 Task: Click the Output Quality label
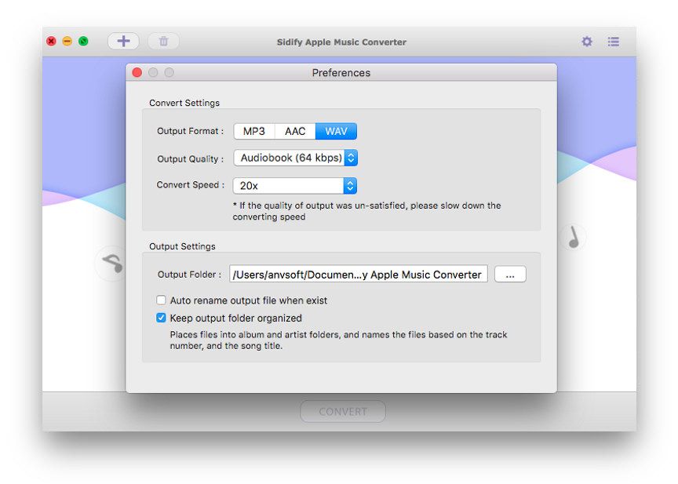pos(190,159)
